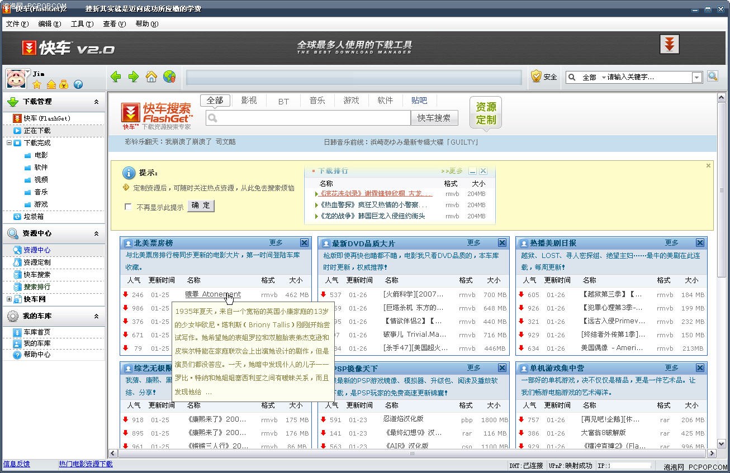This screenshot has width=730, height=473.
Task: Dismiss the yellow 提示 banner
Action: click(708, 166)
